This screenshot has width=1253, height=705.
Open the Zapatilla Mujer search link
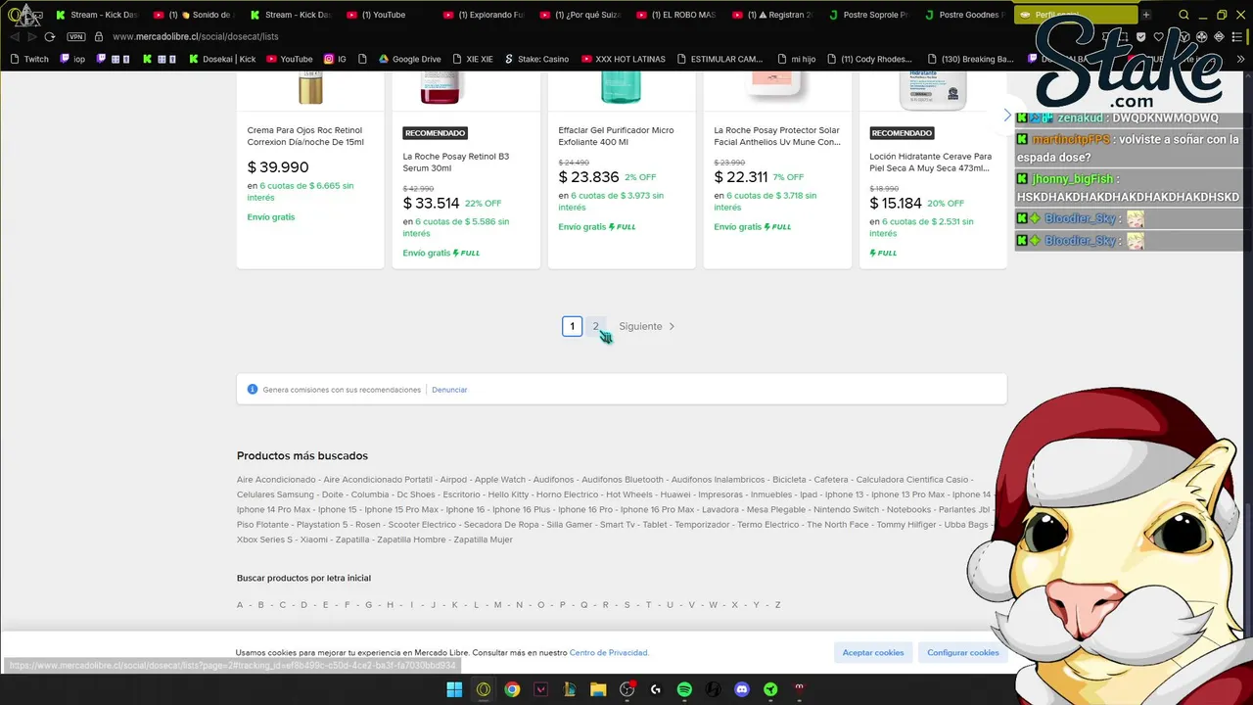[483, 540]
